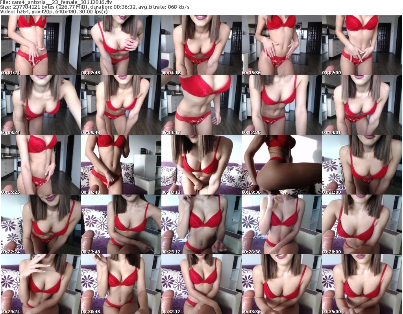Viewport: 403px width, 314px height.
Task: Open the thumbnail at 00:18:13
Action: click(x=201, y=165)
